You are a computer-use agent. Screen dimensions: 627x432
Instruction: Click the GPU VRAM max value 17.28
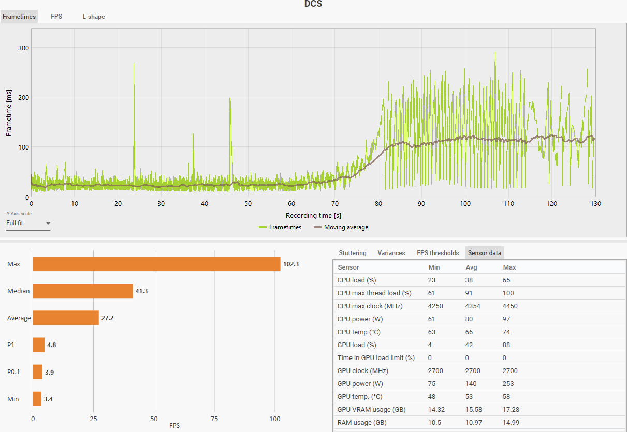511,410
